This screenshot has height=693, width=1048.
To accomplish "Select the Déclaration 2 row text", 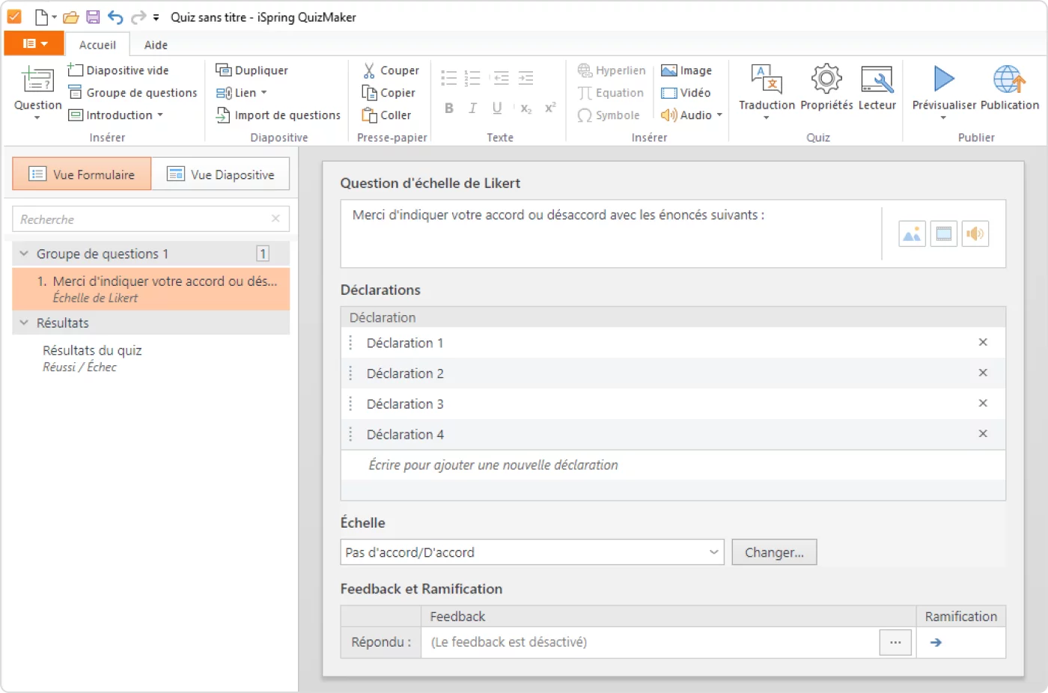I will (x=405, y=373).
